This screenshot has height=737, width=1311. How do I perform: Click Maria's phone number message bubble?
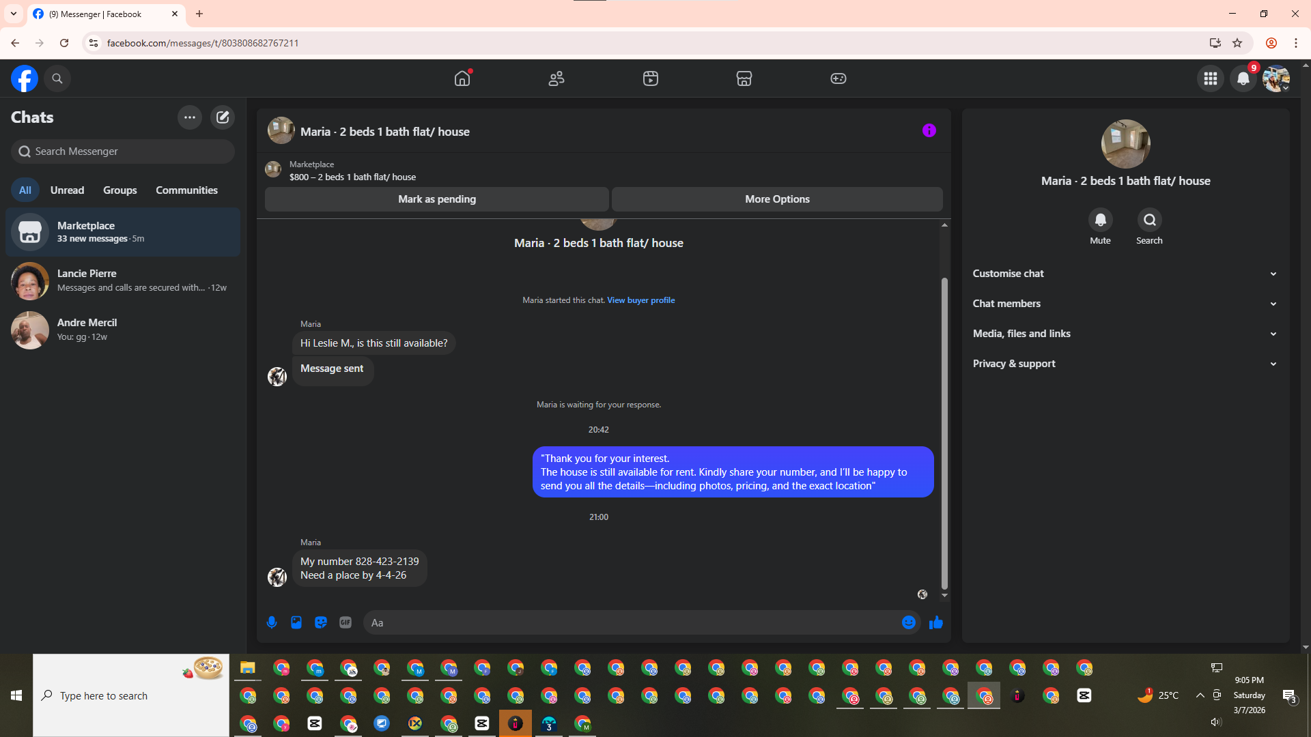click(x=360, y=568)
